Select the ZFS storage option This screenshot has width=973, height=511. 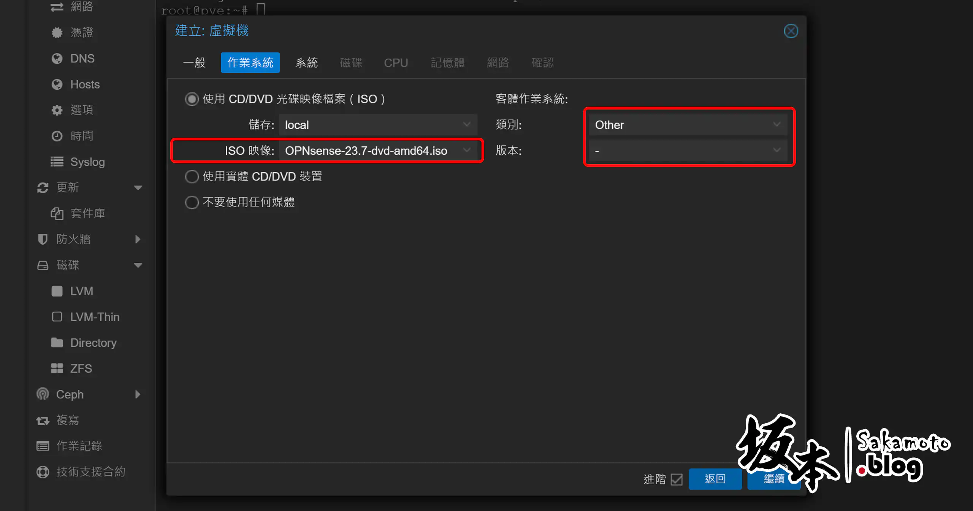tap(81, 368)
